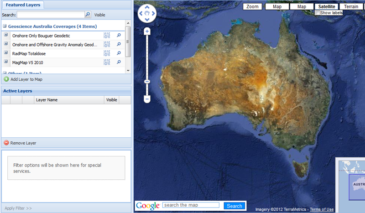The height and width of the screenshot is (213, 365).
Task: Pan map up with the pan control arrow
Action: [x=147, y=8]
